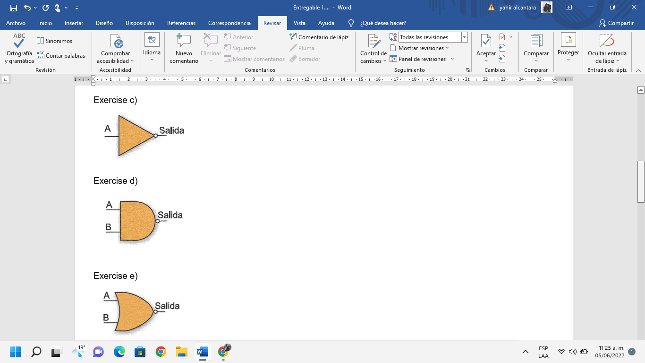
Task: Switch to the Insertar tab
Action: click(74, 23)
